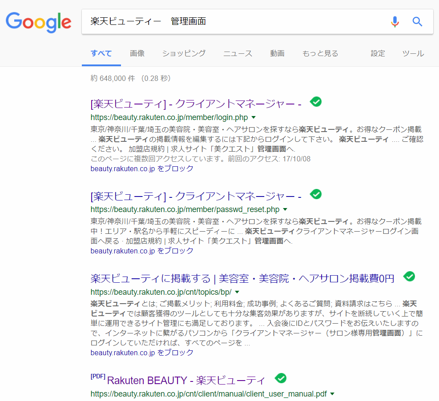Open 楽天ビューティに掲載する result title
439x401 pixels.
coord(242,278)
